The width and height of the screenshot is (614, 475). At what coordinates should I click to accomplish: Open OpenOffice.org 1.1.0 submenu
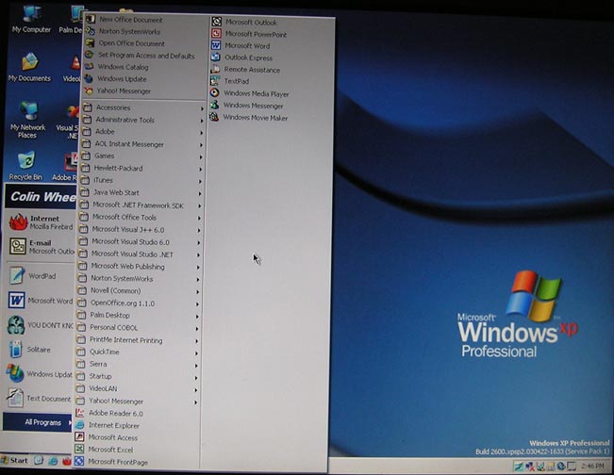[x=138, y=303]
